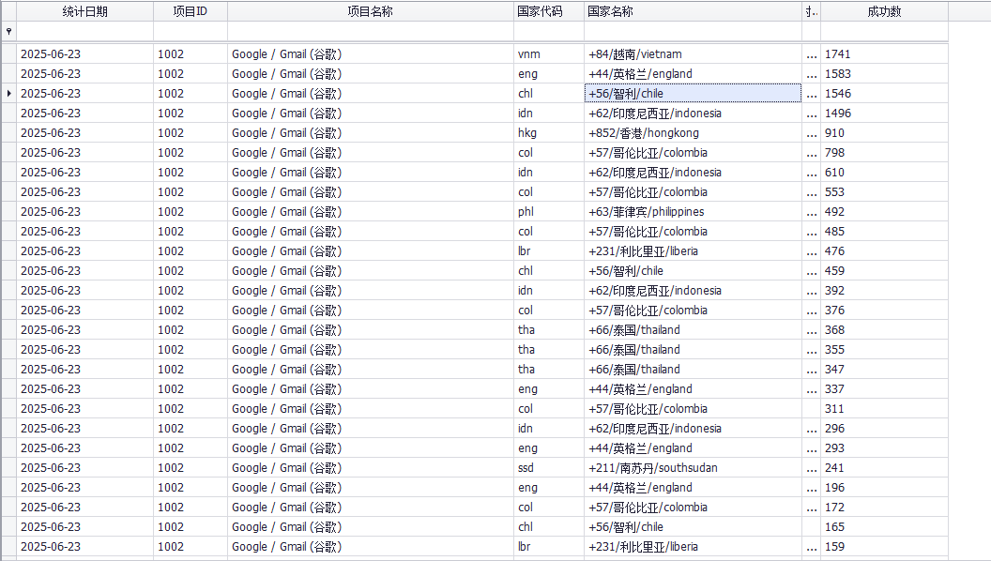Image resolution: width=991 pixels, height=561 pixels.
Task: Click the date cell in the 1741 row
Action: point(84,54)
